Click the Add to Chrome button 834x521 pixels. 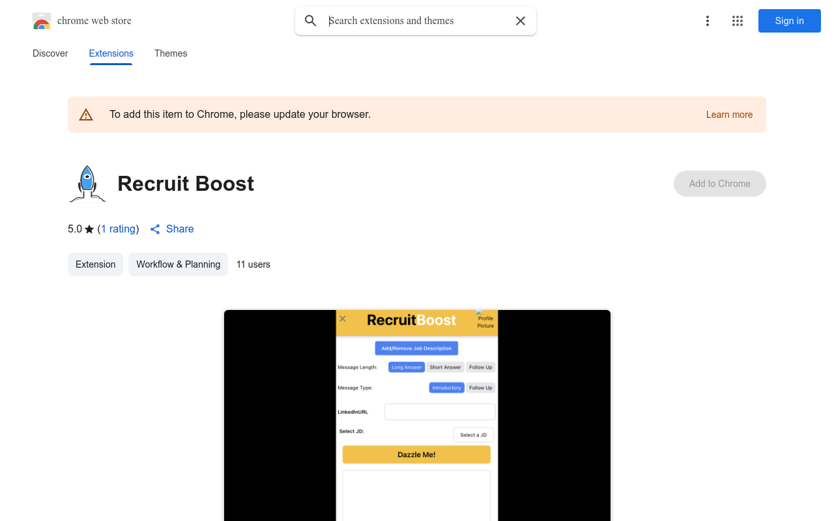pos(720,184)
